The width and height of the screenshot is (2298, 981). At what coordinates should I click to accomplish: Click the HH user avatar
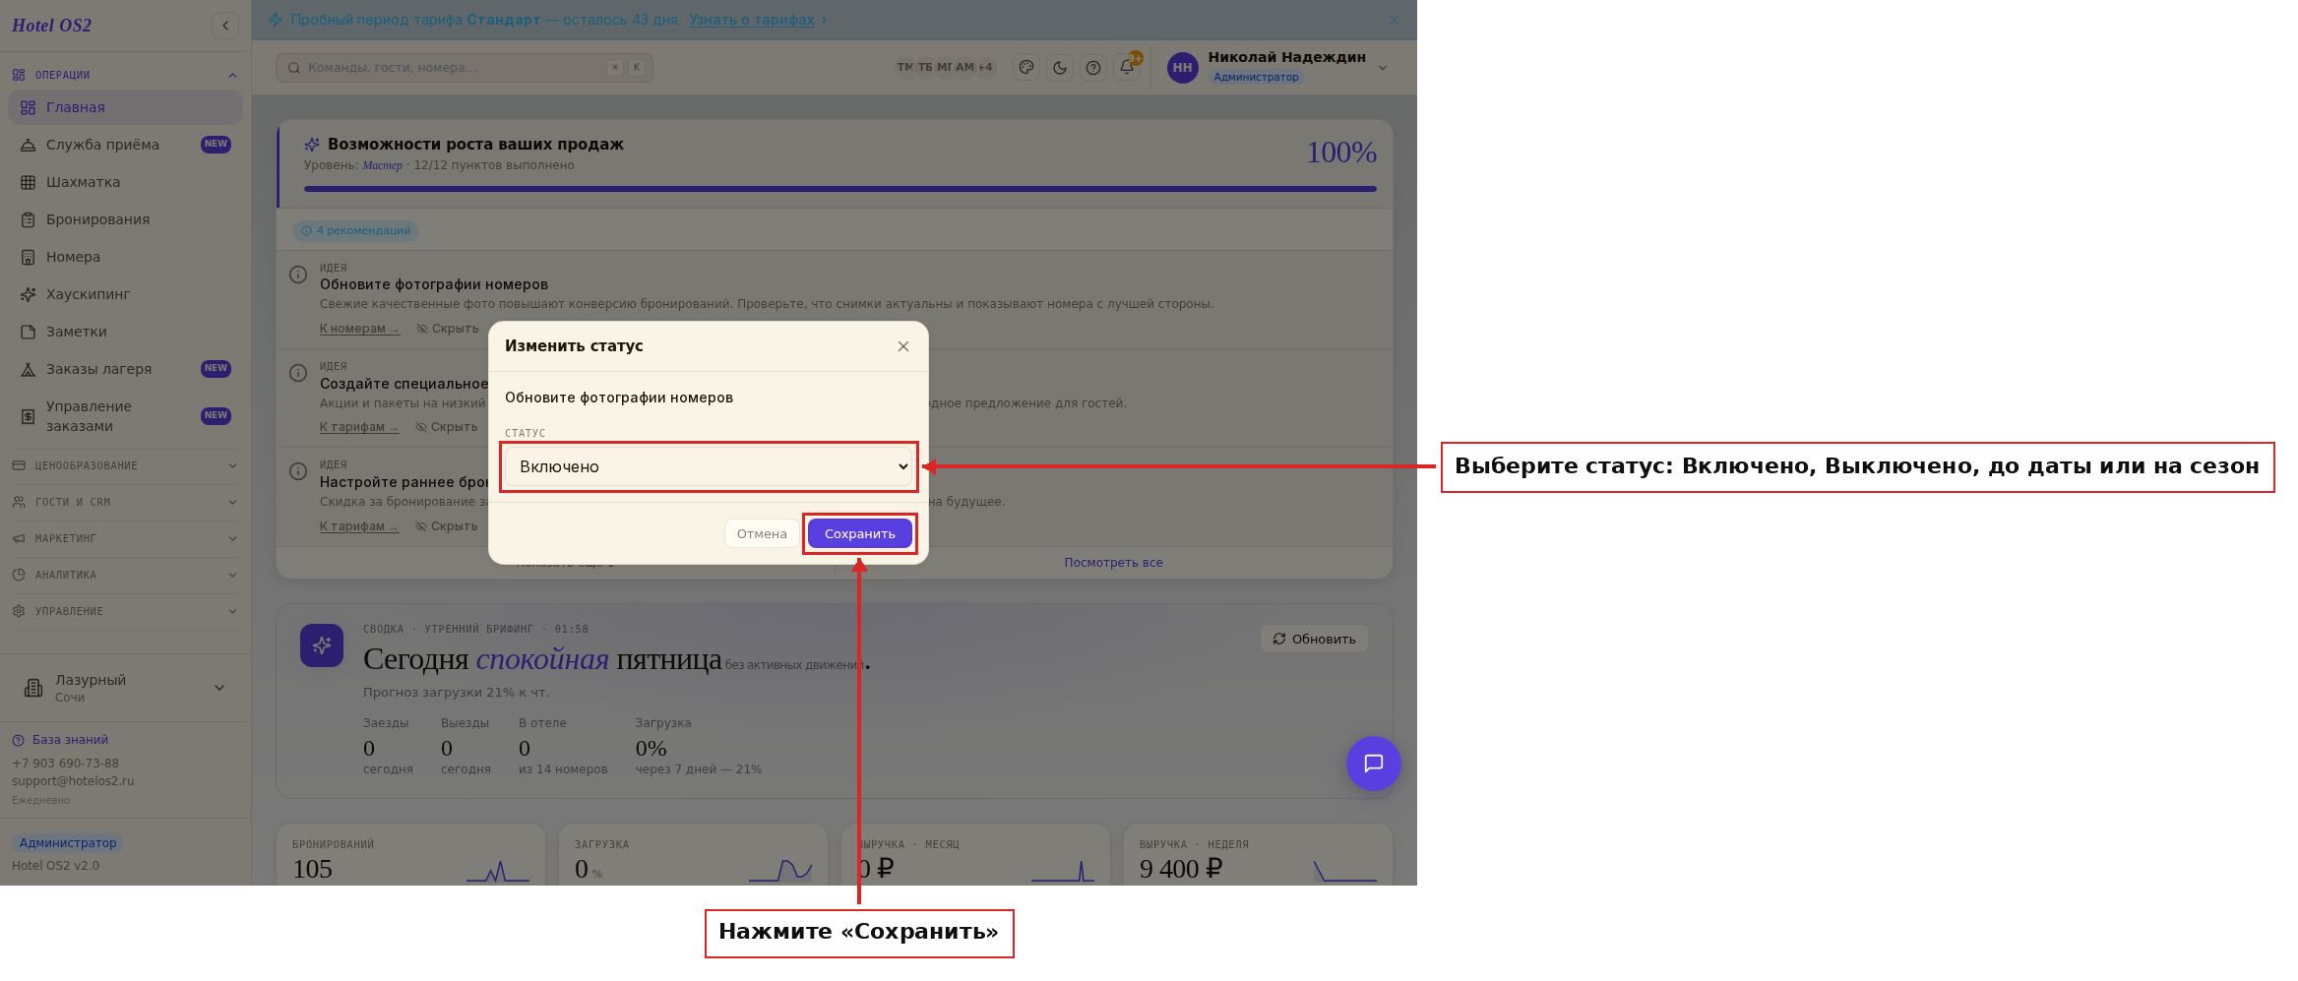coord(1182,68)
